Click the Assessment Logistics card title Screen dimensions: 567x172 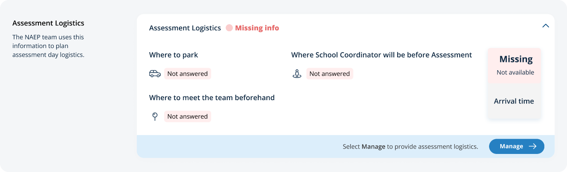click(185, 28)
